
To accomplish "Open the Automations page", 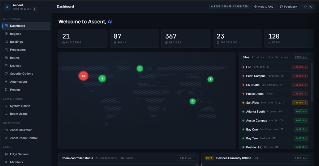I will (26, 82).
